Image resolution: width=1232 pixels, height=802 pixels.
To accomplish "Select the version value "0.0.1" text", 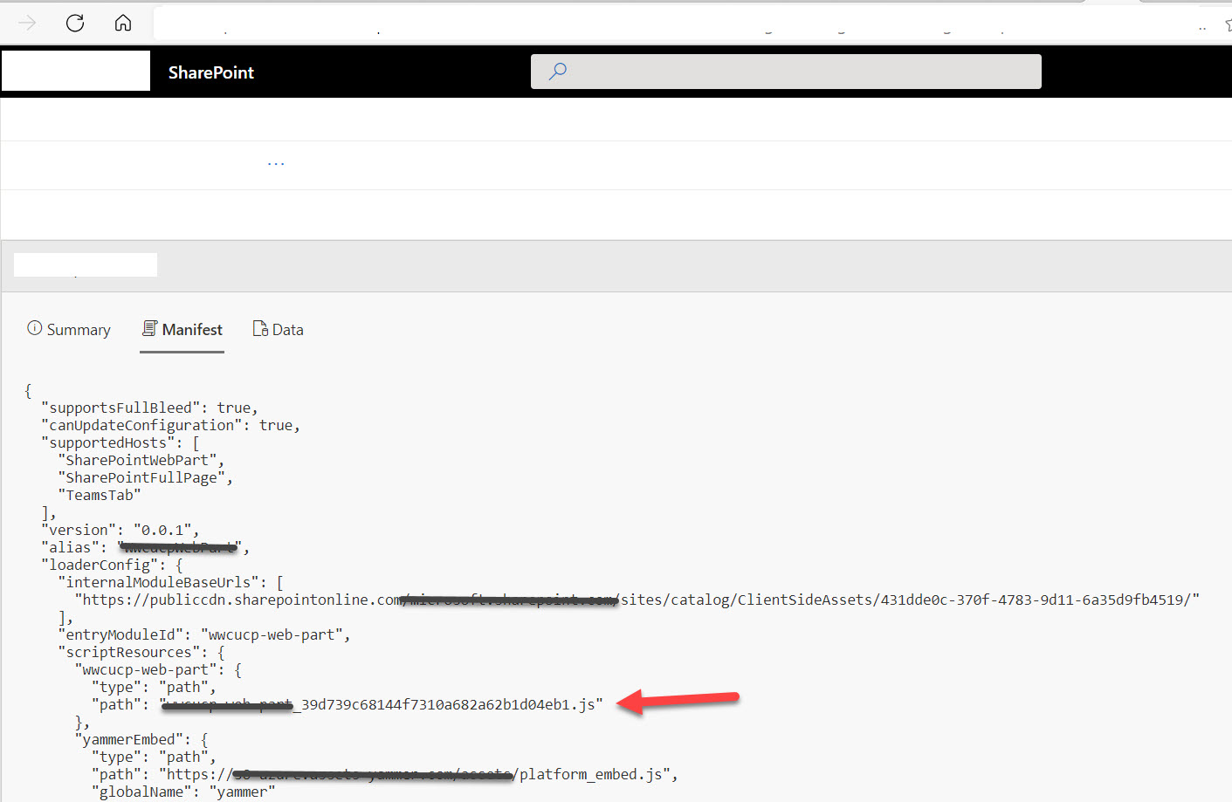I will 167,530.
